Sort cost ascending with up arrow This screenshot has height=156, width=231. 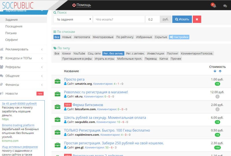click(x=220, y=71)
